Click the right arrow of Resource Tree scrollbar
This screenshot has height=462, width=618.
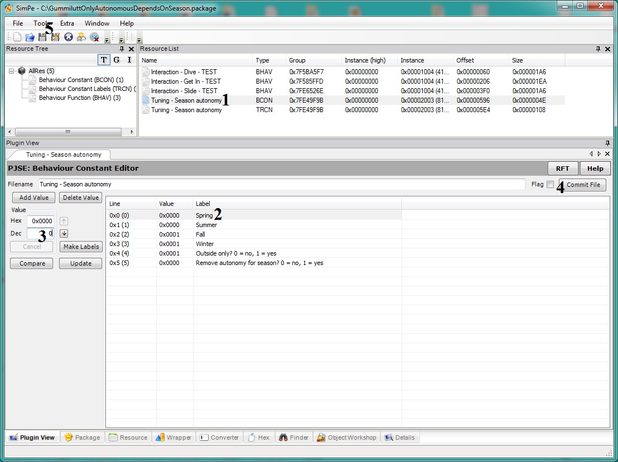[132, 132]
